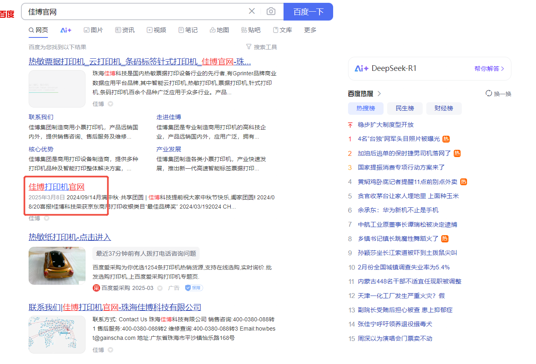Screen dimensions: 536x364
Task: Open hot search 余承东：华为新机不止是手机
Action: pos(398,210)
